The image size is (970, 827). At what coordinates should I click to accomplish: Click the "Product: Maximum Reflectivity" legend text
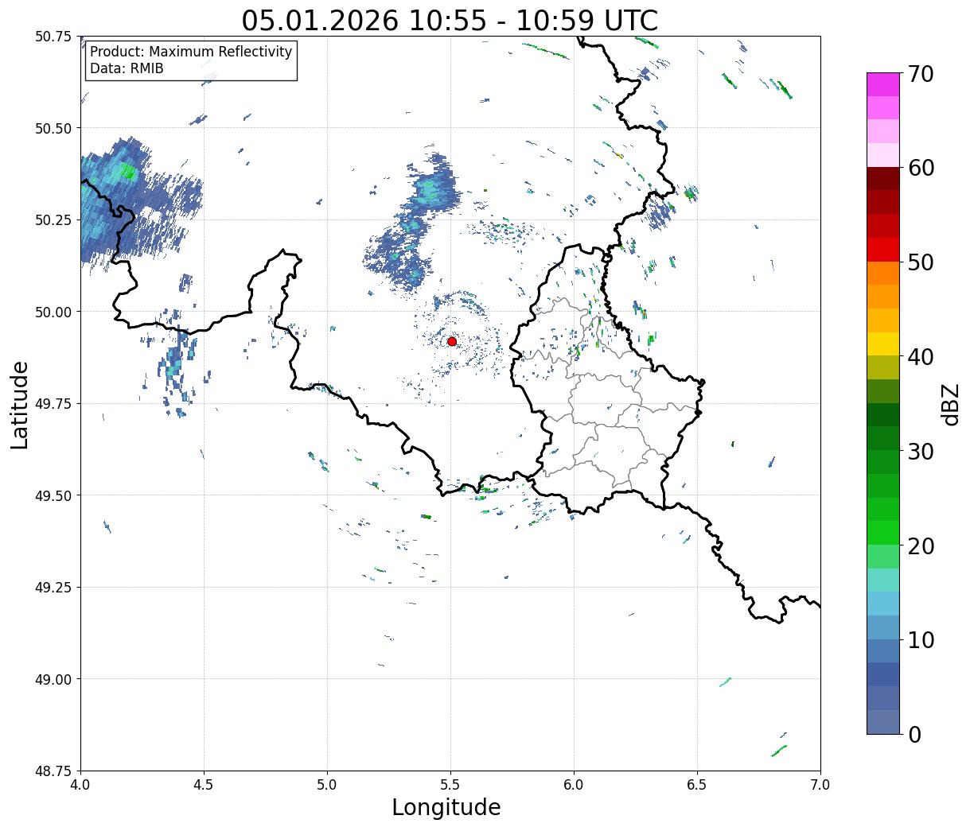click(x=191, y=52)
